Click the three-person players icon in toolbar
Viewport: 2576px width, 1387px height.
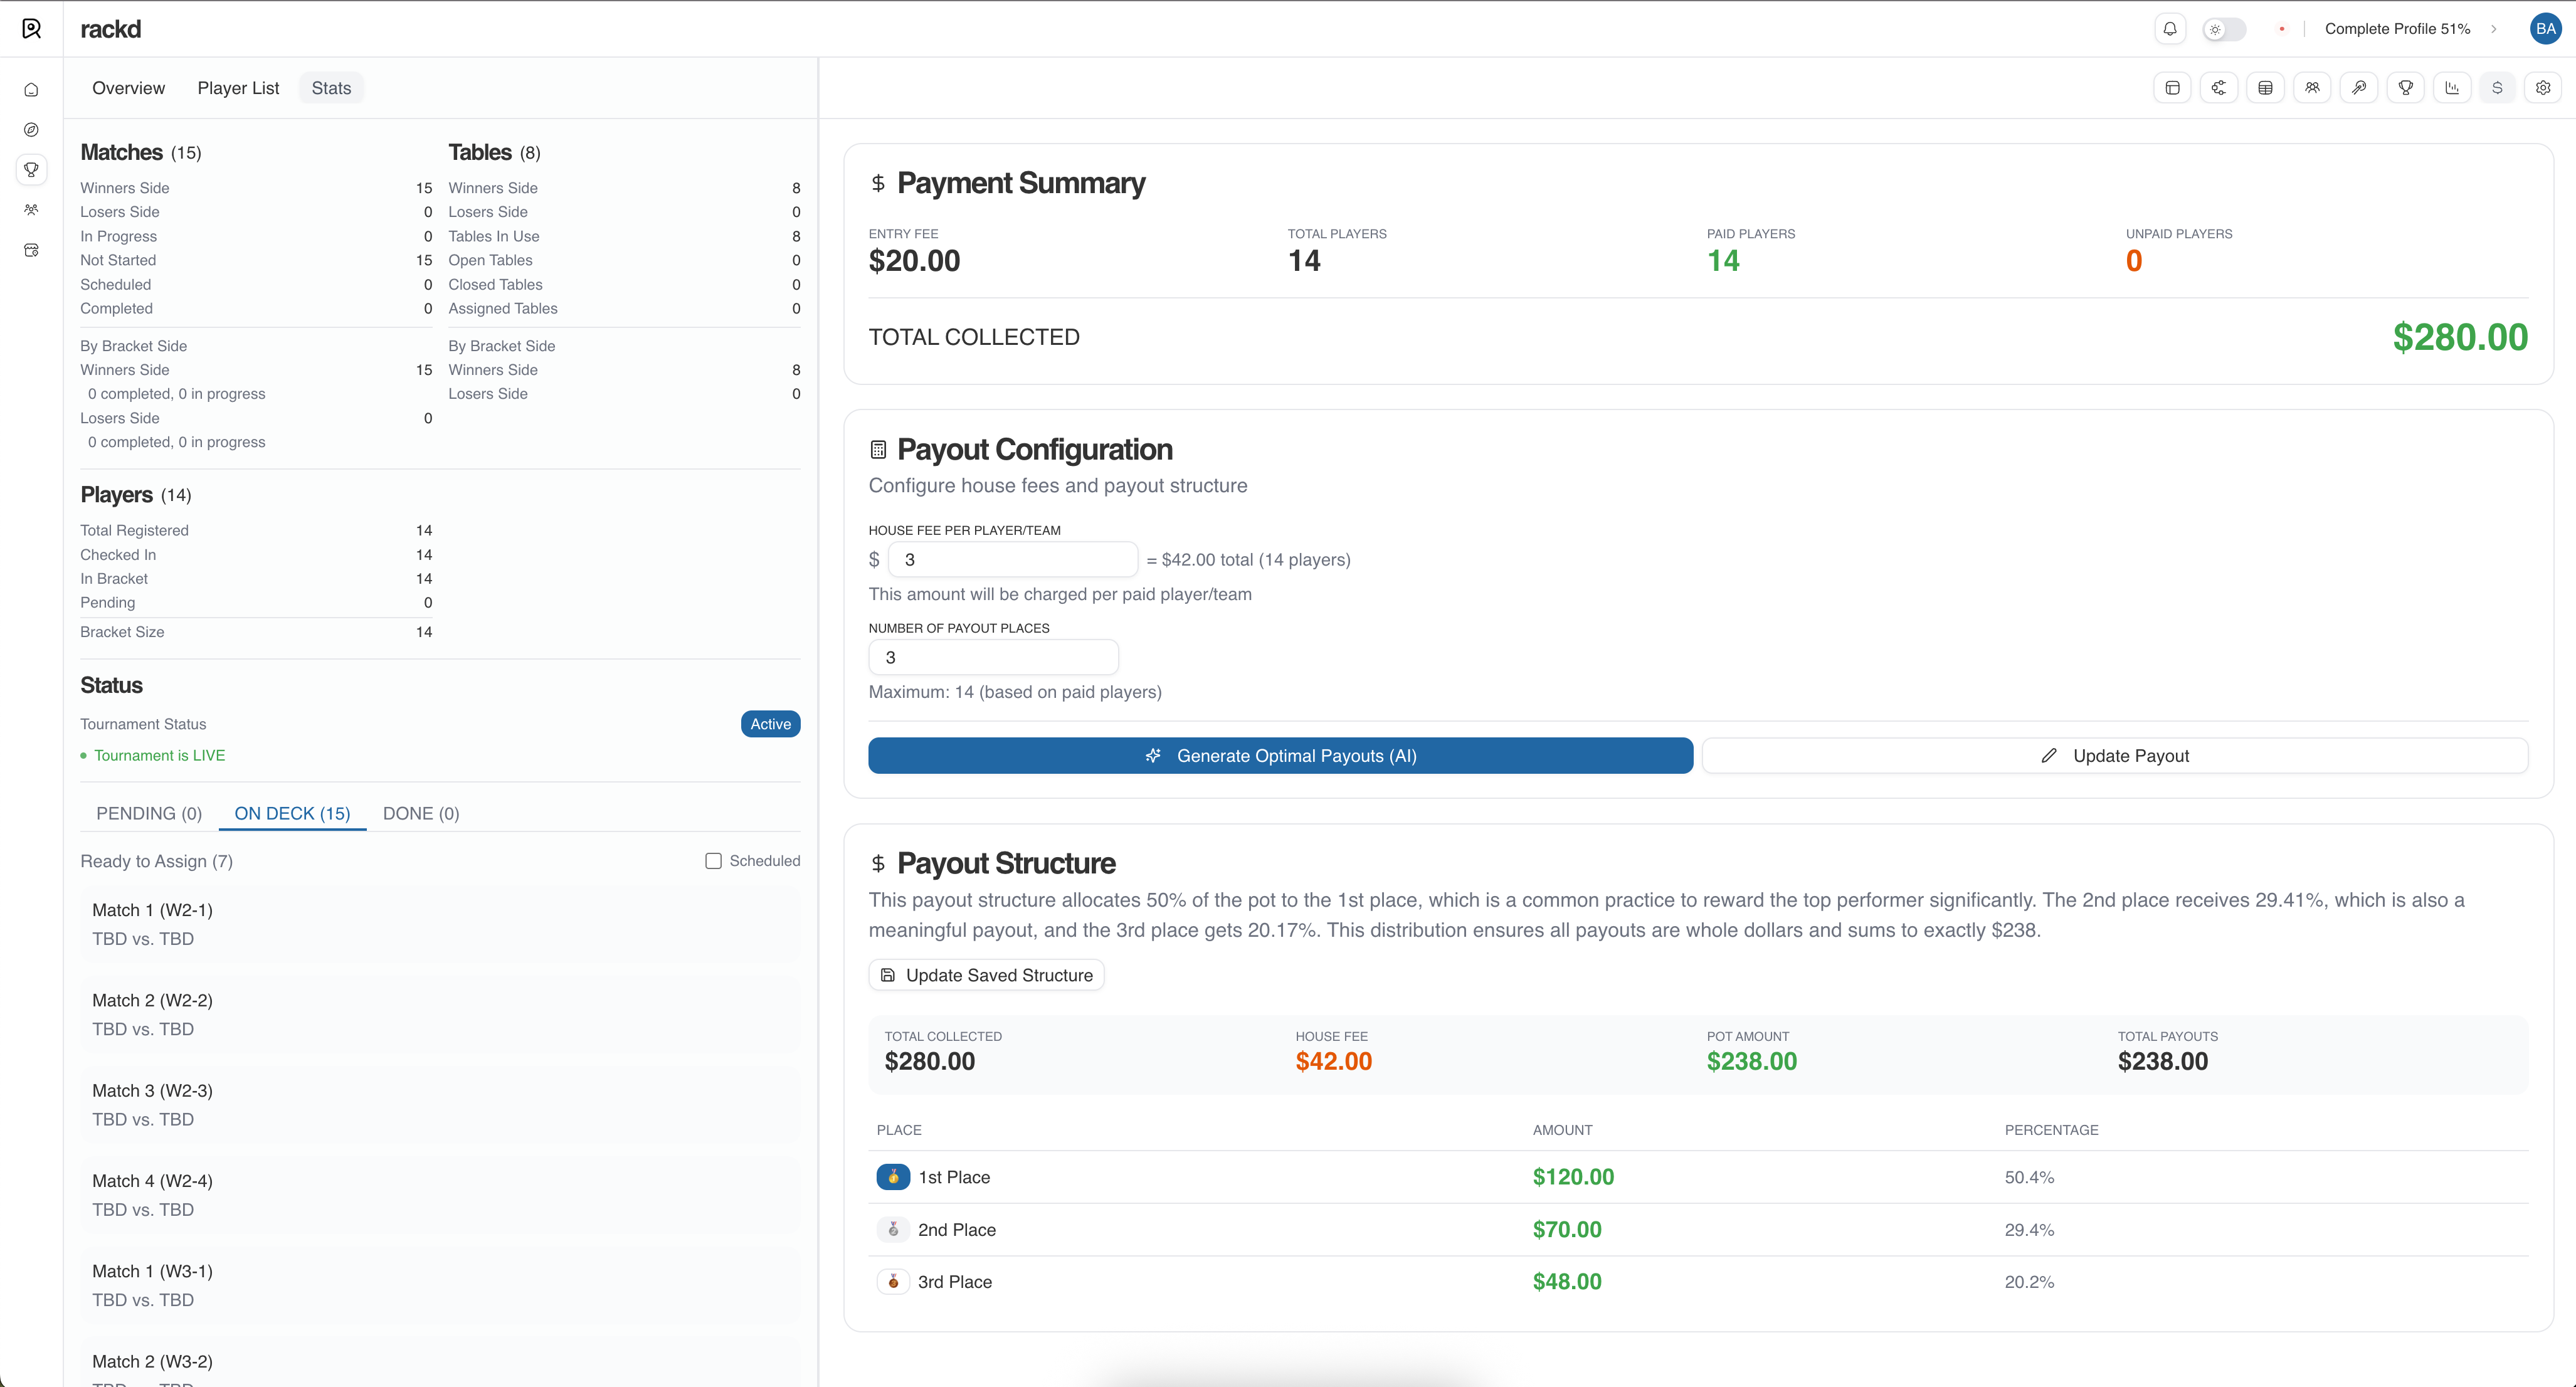point(2312,88)
